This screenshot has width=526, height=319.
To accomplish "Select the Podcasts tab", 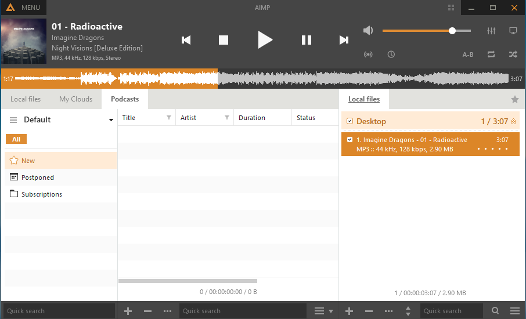I will [x=125, y=99].
